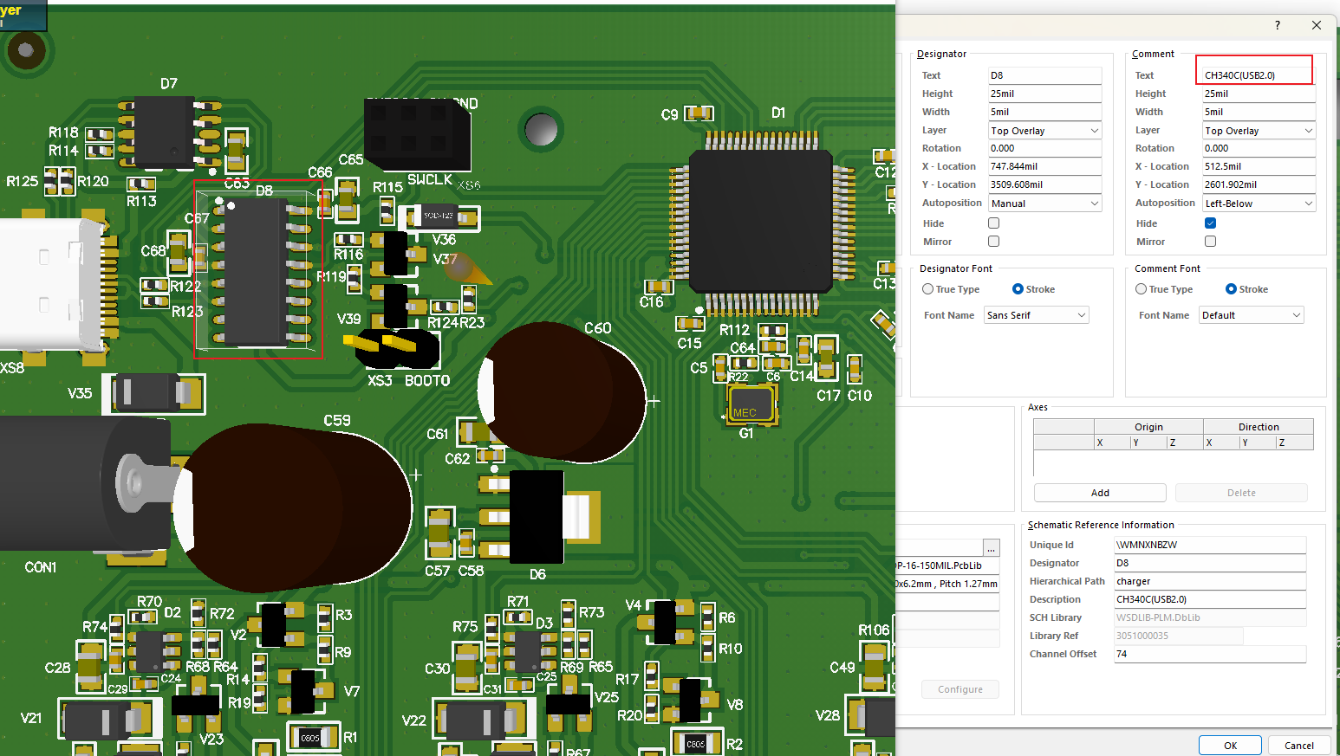
Task: Click the footprint browse ellipsis button
Action: (x=991, y=547)
